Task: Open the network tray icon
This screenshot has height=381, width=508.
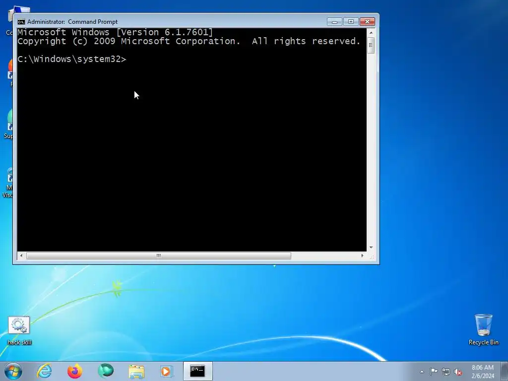Action: [446, 372]
